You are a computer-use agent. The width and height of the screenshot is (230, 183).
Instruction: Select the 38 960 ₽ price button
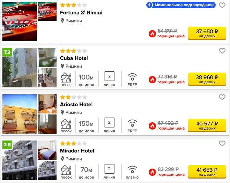pos(207,79)
